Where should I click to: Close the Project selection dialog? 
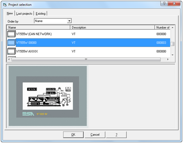point(174,3)
